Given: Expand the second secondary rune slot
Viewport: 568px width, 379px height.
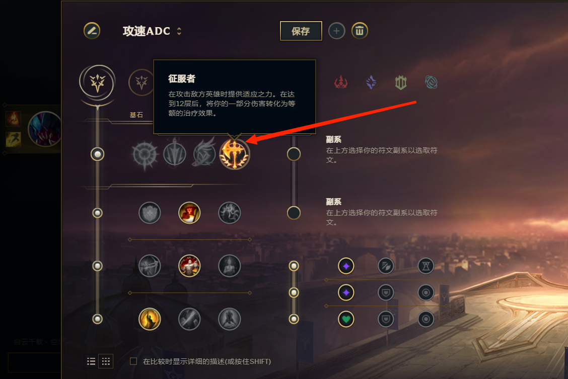Looking at the screenshot, I should [294, 213].
